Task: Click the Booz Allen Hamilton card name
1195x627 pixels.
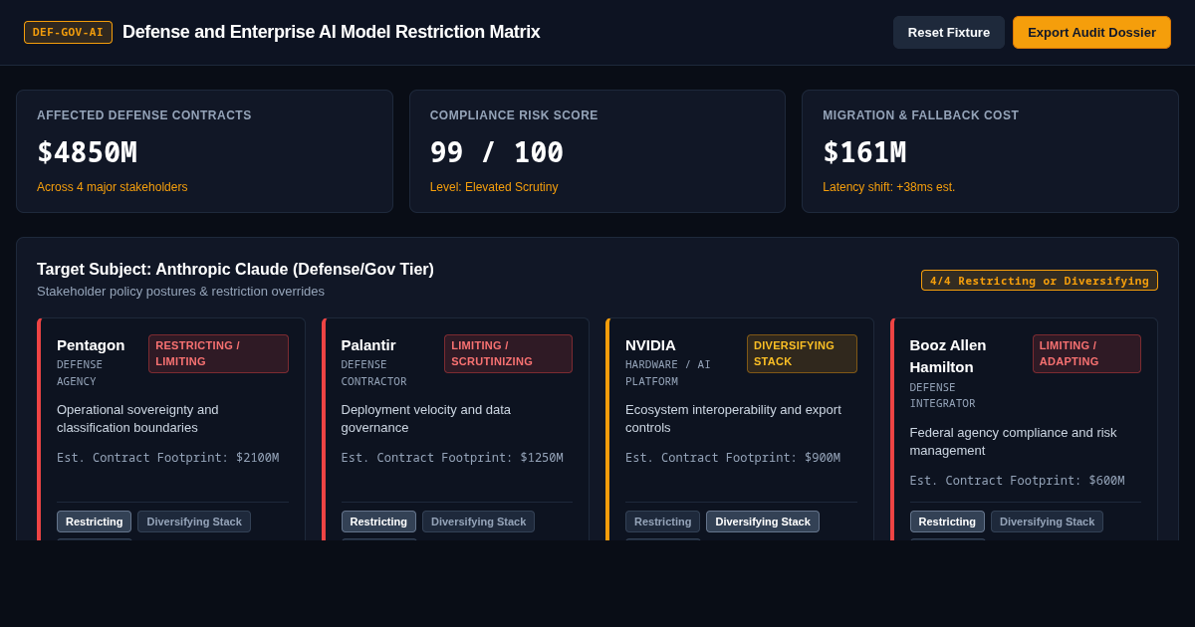Action: pyautogui.click(x=948, y=356)
